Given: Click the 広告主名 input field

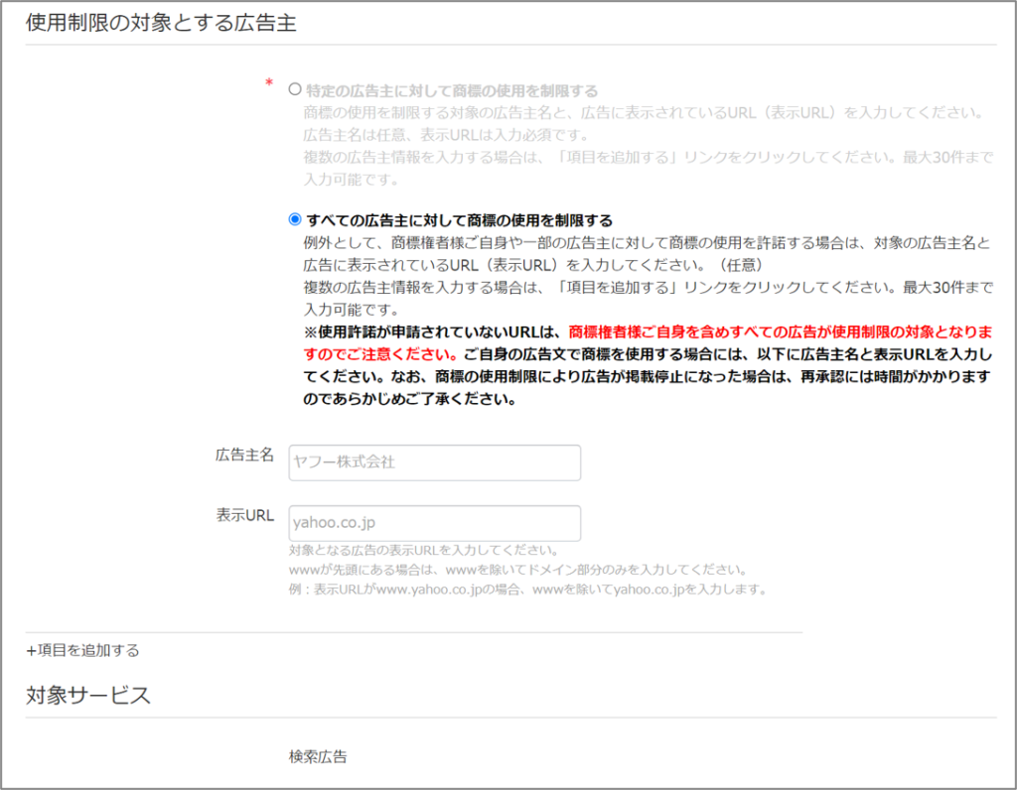Looking at the screenshot, I should point(435,462).
